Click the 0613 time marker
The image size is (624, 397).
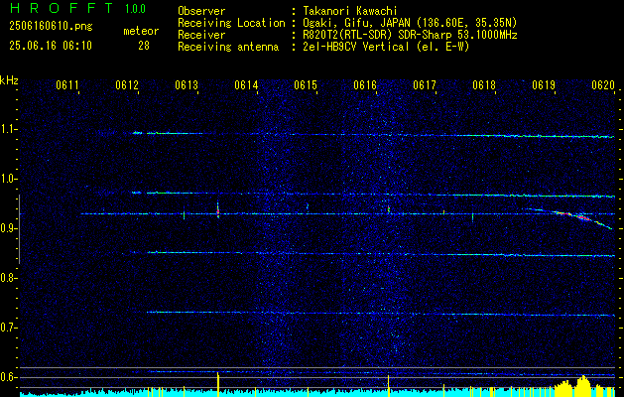(187, 84)
